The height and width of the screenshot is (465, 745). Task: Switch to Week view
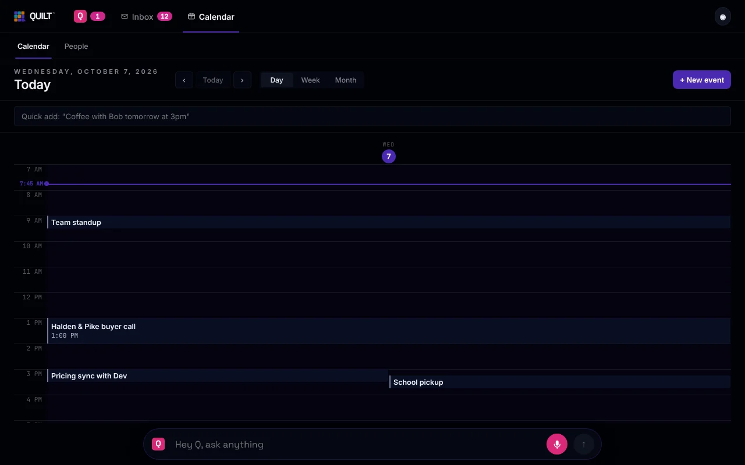pos(310,80)
